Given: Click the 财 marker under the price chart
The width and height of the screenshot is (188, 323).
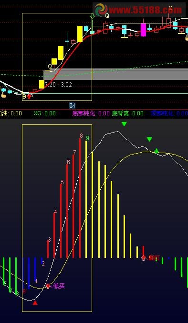Looking at the screenshot, I should pos(72,106).
